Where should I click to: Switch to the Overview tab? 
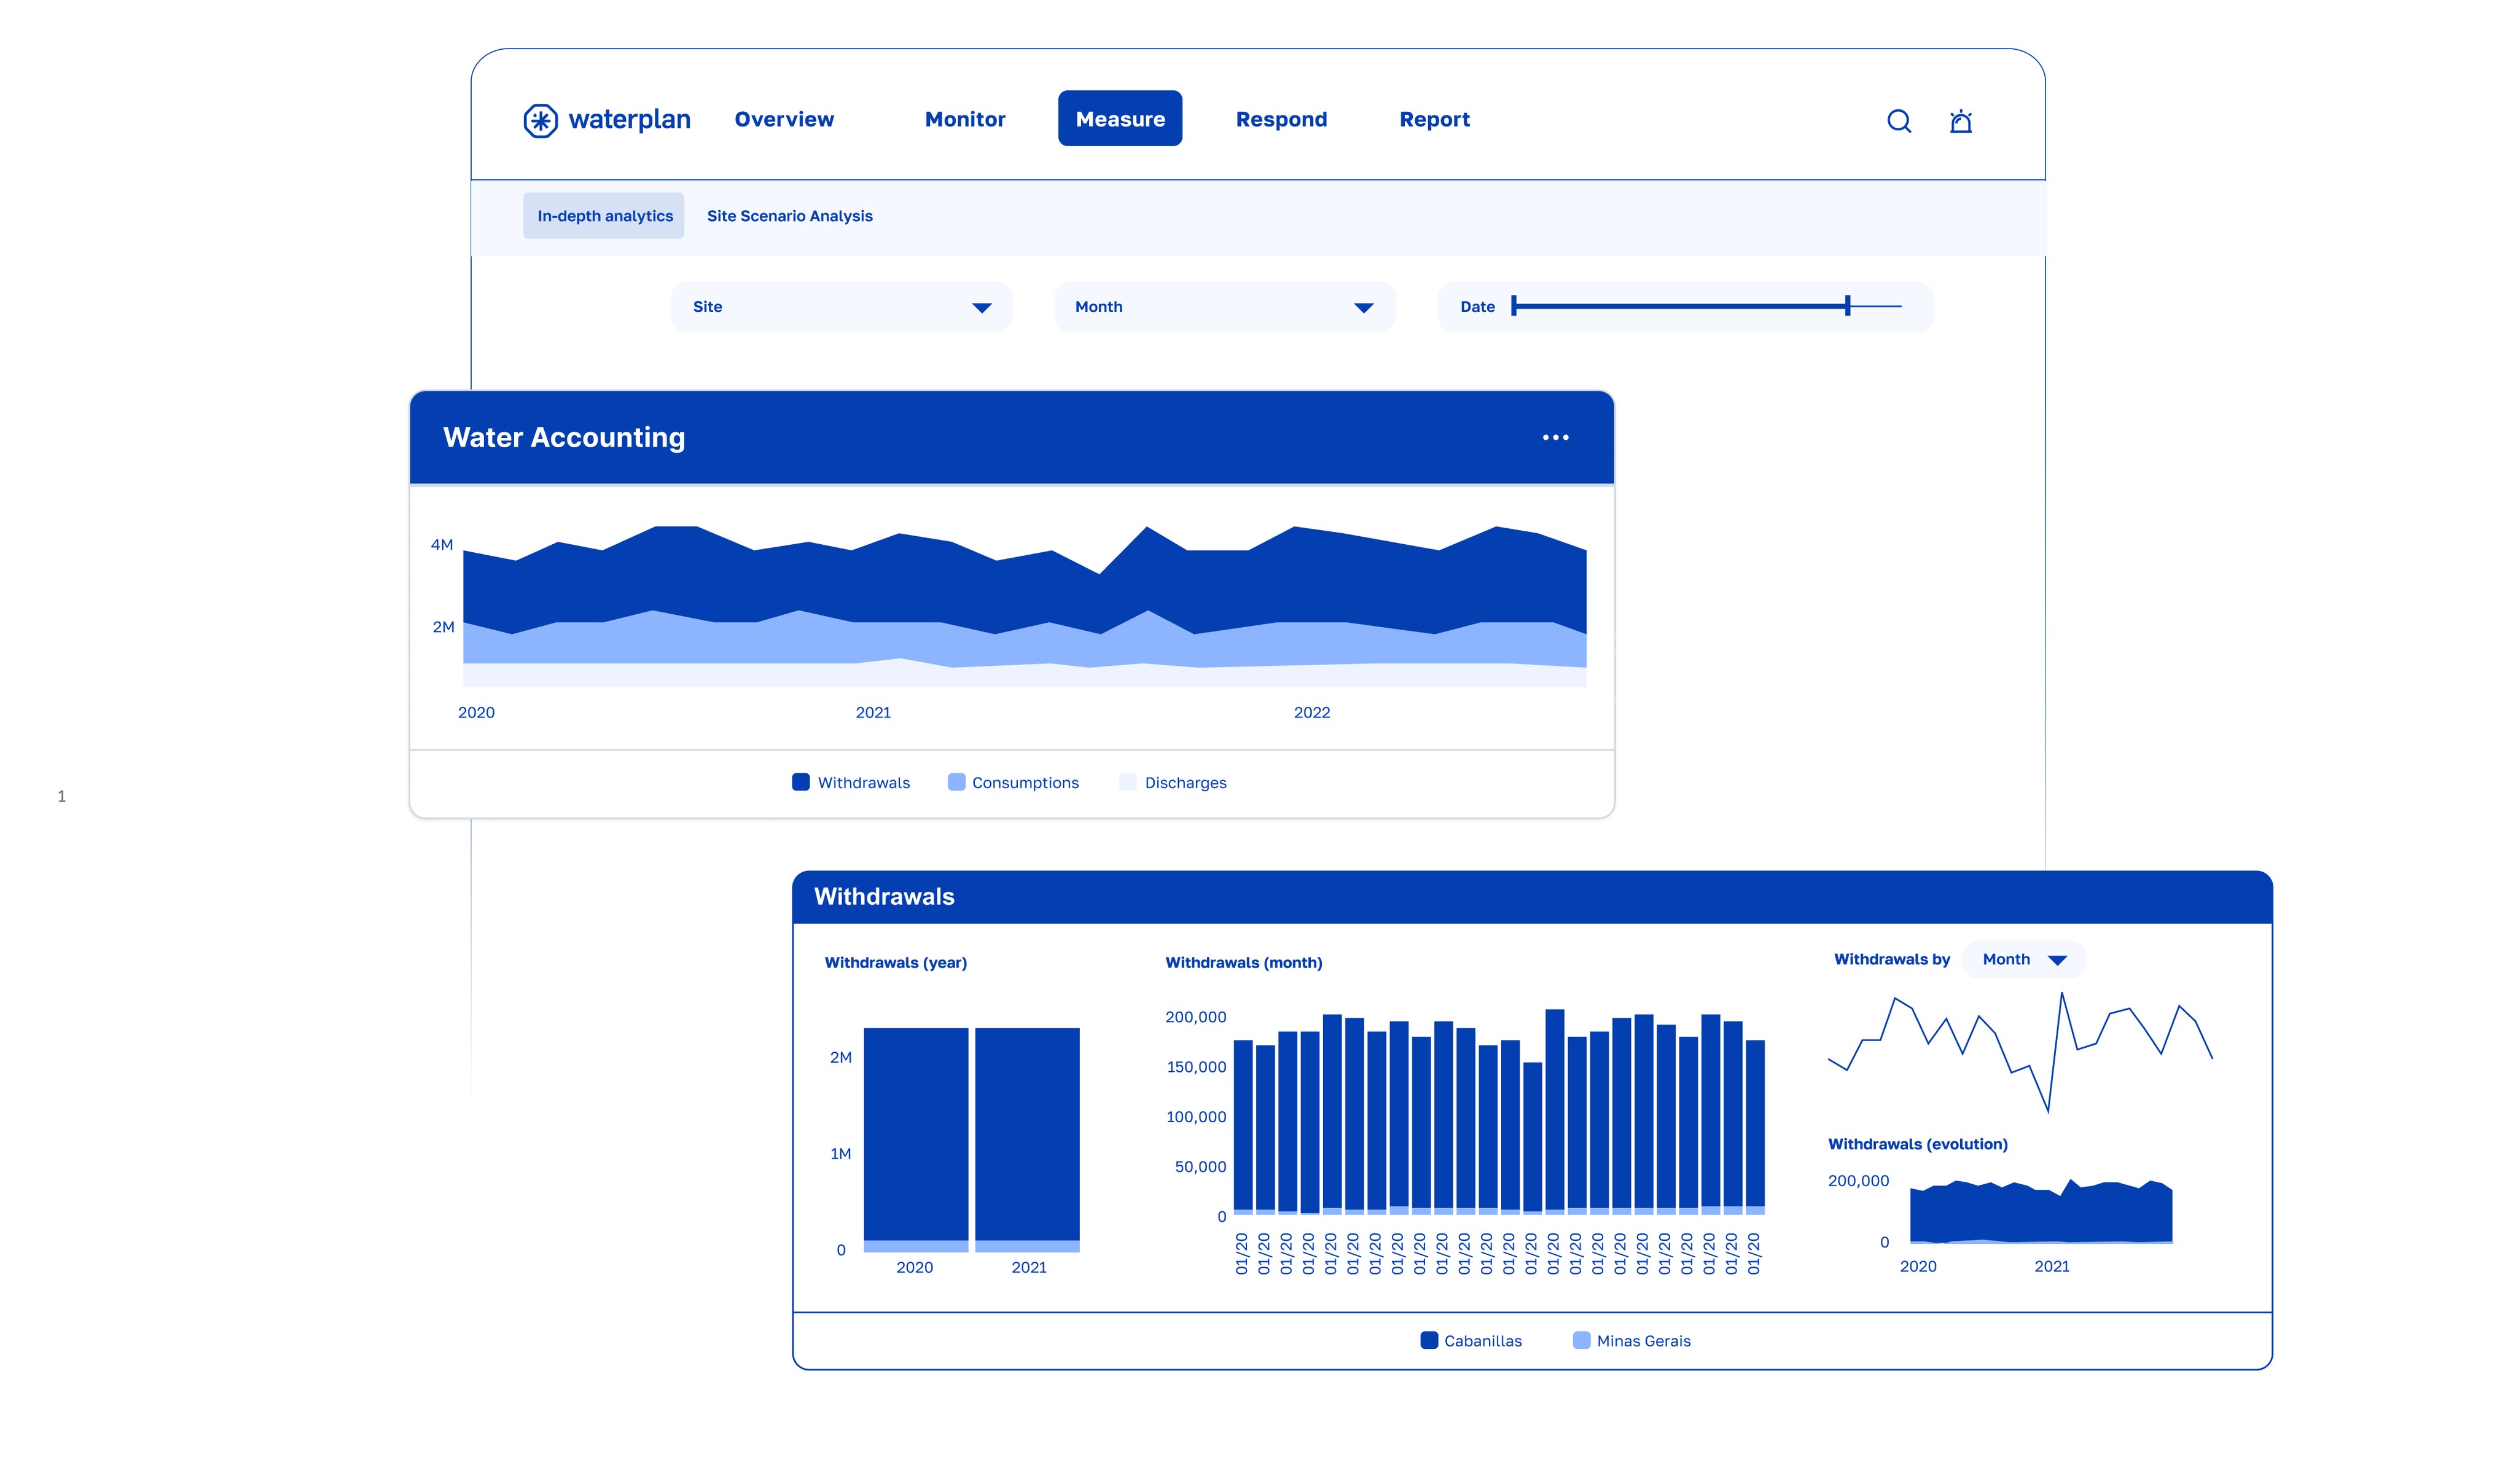pyautogui.click(x=784, y=119)
